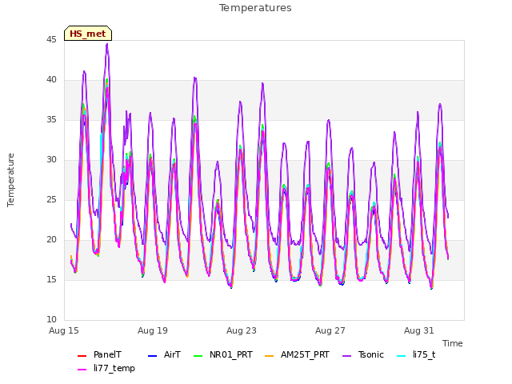Image resolution: width=512 pixels, height=384 pixels.
Task: Toggle the li75_t legend entry
Action: point(416,355)
